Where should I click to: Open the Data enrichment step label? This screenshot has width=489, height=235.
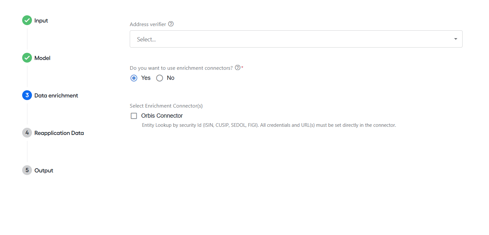tap(56, 95)
